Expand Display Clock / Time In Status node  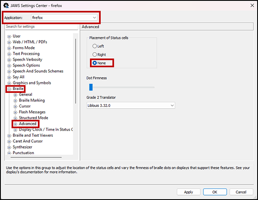point(15,130)
